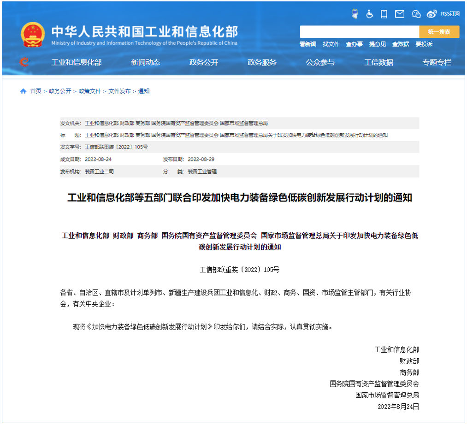Screen dimensions: 467x425
Task: Click the email envelope icon
Action: pos(399,14)
